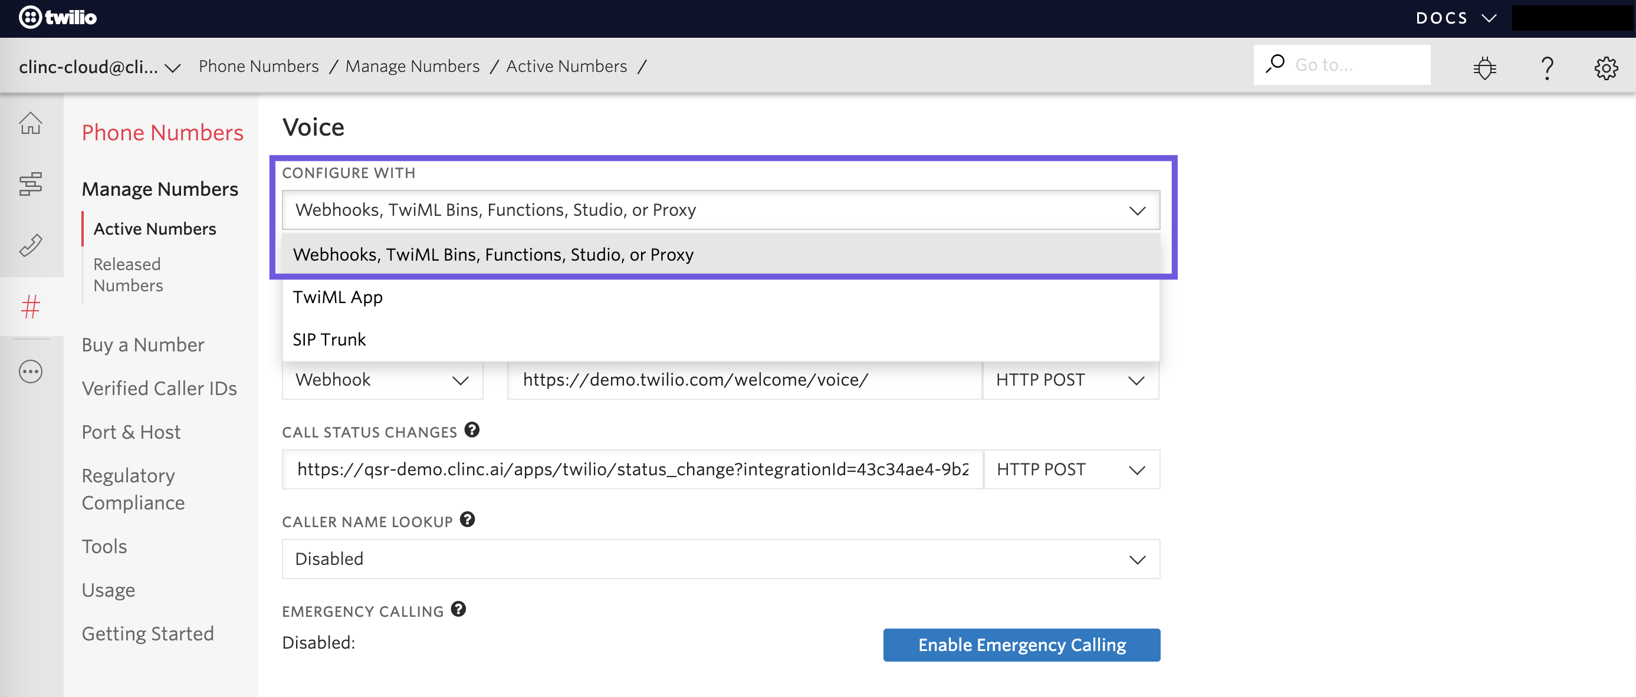Go to Phone Numbers breadcrumb
Viewport: 1636px width, 697px height.
[x=258, y=66]
